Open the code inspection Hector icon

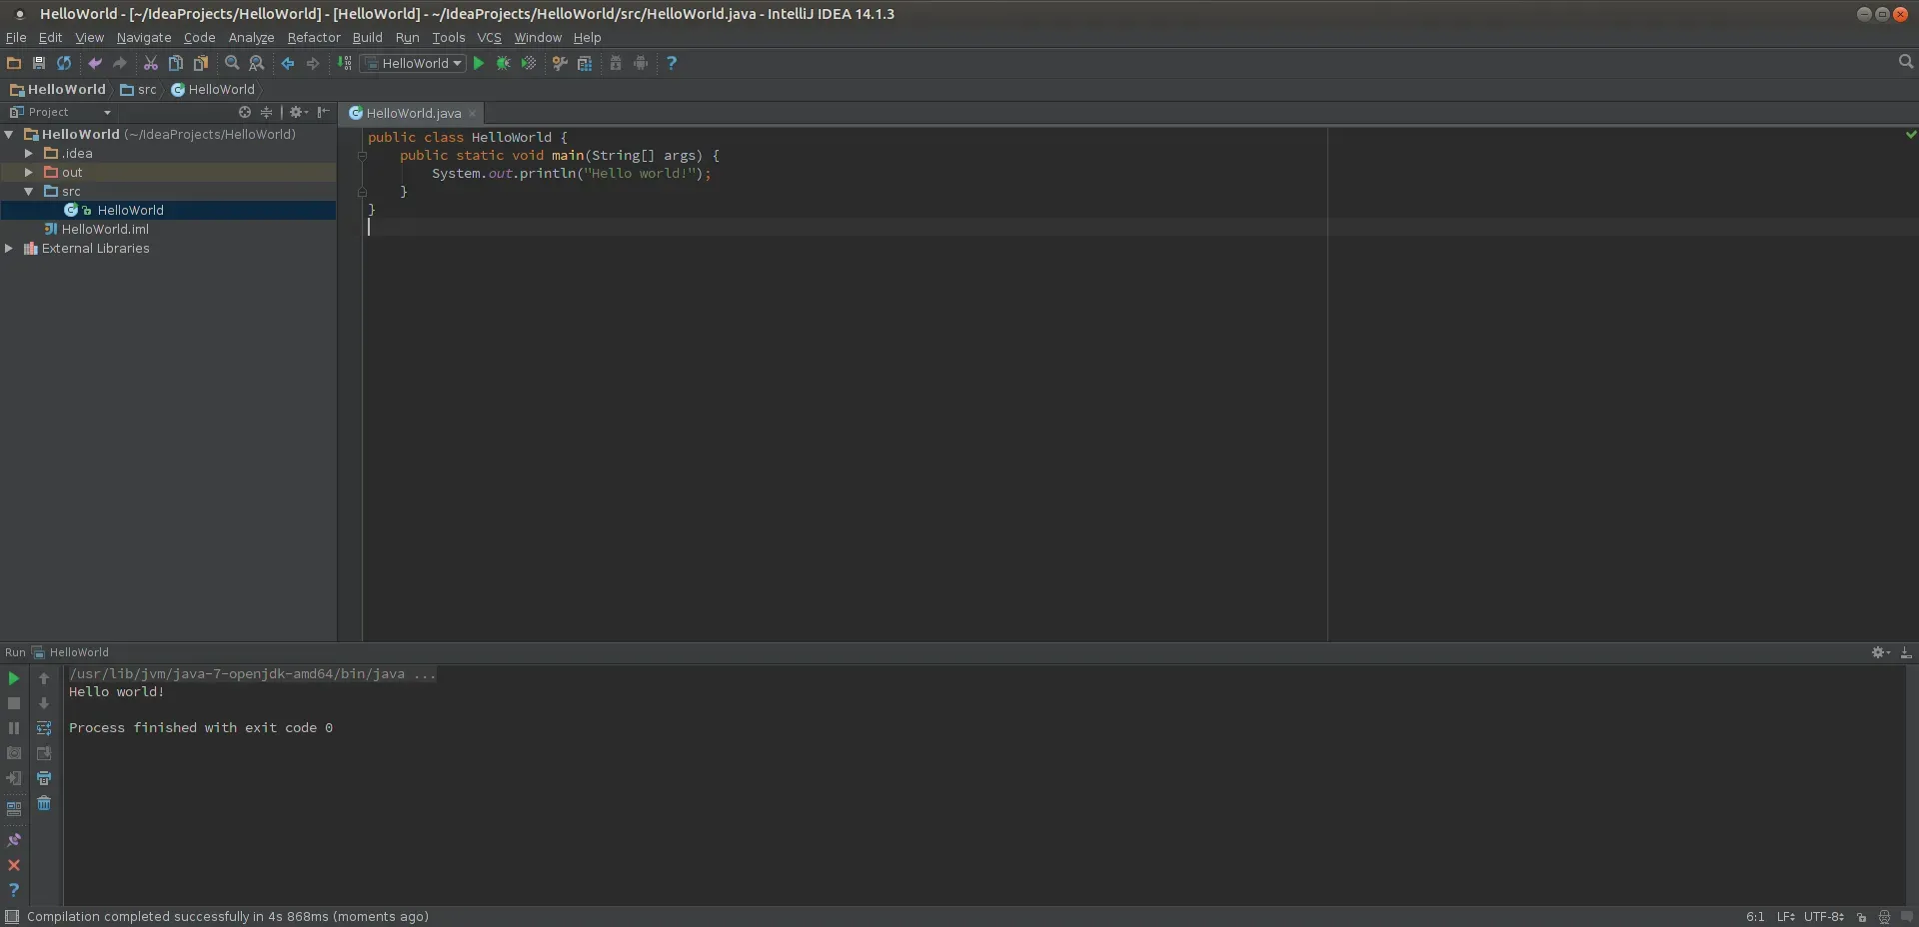pos(1884,917)
